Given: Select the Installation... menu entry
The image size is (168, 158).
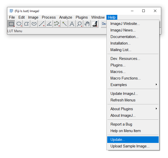Looking at the screenshot, I should click(133, 43).
